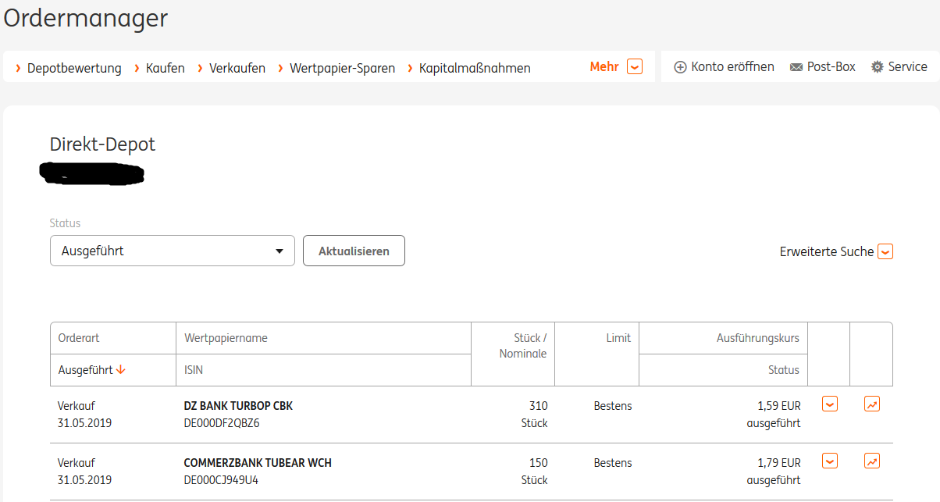This screenshot has height=502, width=940.
Task: Click ISIN DE000DF2QBZ6
Action: pyautogui.click(x=222, y=423)
